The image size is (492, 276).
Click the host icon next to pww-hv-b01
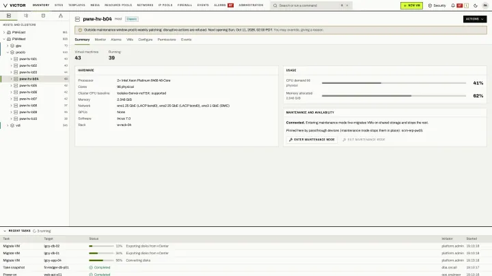pos(16,59)
